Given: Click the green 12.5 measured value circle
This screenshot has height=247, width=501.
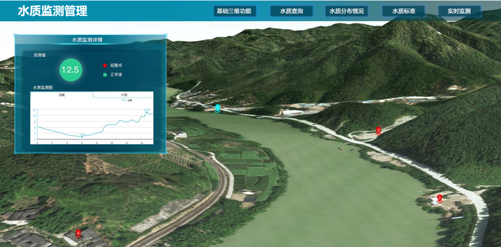Looking at the screenshot, I should pyautogui.click(x=69, y=70).
